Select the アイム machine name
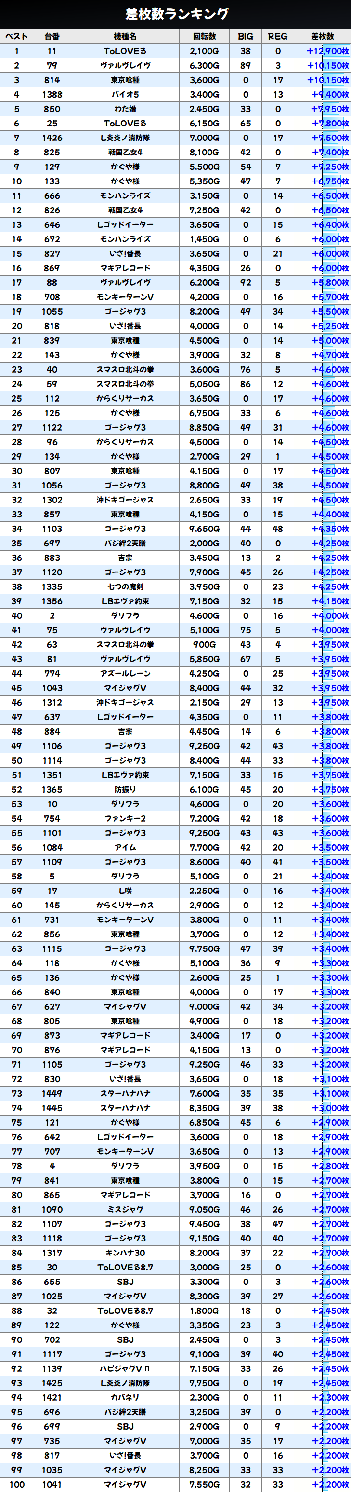Screen dimensions: 351x1492 (x=125, y=847)
